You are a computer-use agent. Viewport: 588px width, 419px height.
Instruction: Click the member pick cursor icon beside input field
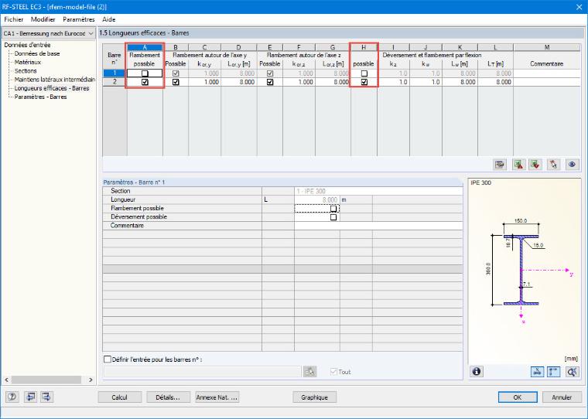tap(309, 371)
